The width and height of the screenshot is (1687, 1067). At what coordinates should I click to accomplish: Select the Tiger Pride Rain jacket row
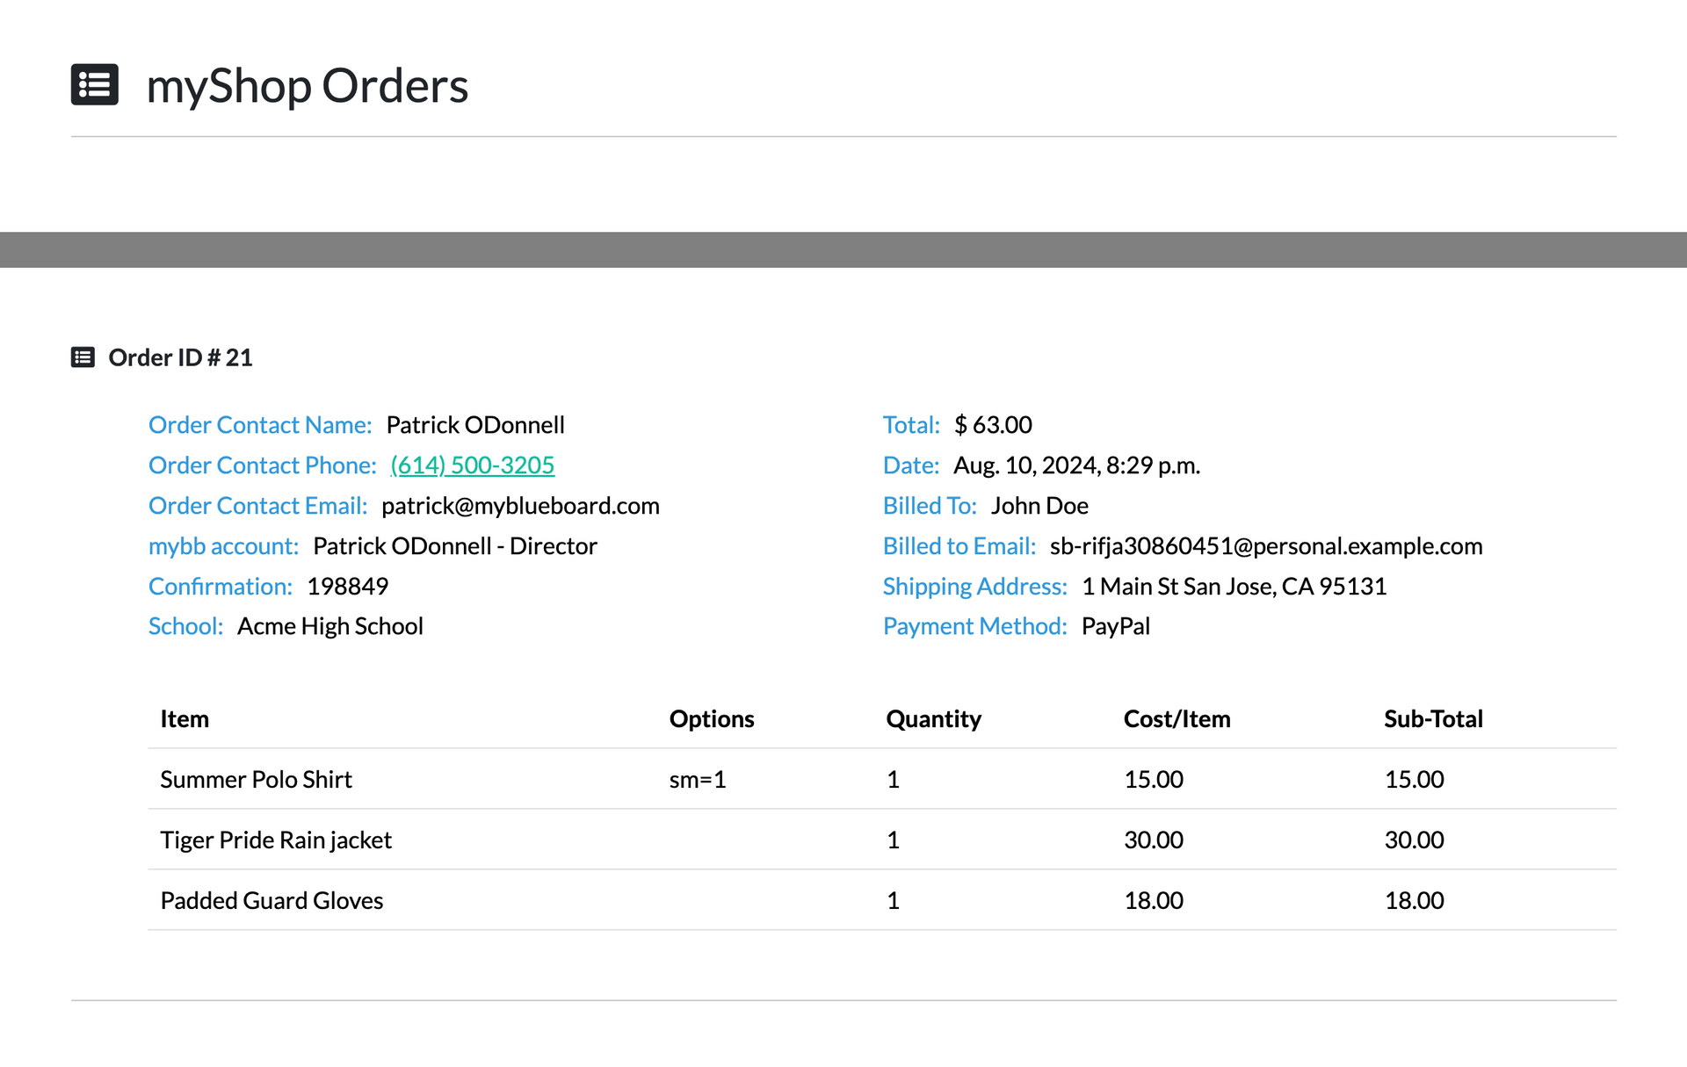[882, 840]
